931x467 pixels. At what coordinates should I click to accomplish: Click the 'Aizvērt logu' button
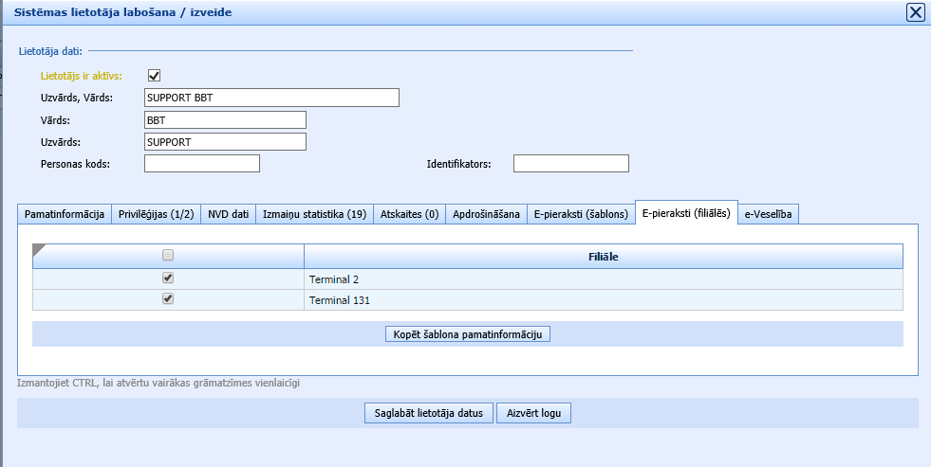[x=533, y=413]
